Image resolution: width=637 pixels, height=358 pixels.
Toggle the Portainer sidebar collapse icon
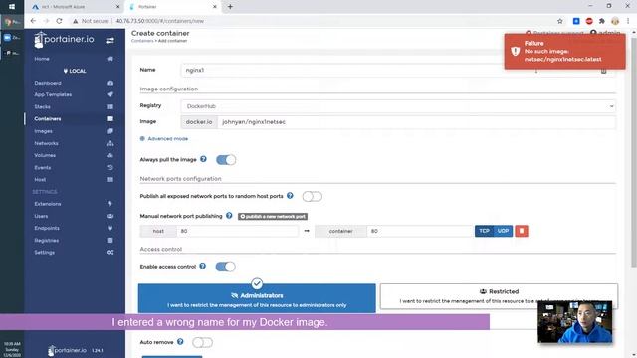(x=110, y=40)
